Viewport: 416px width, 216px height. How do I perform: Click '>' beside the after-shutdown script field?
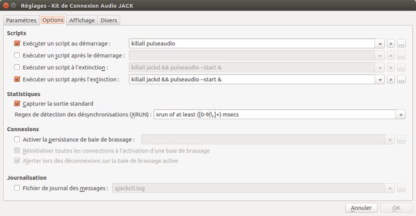391,80
